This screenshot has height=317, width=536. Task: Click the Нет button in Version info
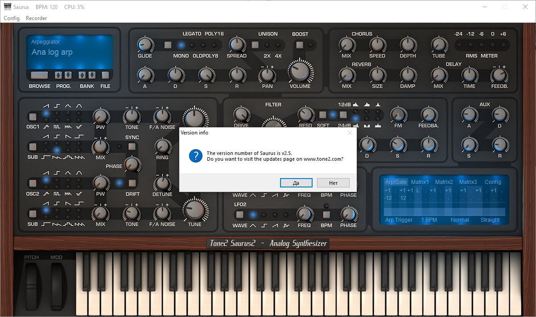[x=333, y=183]
